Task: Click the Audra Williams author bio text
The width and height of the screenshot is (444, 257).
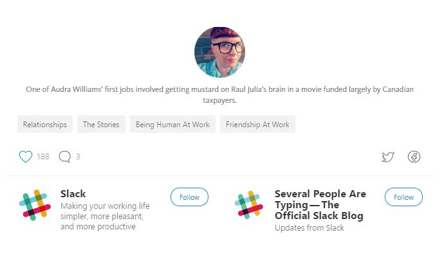Action: pos(219,94)
